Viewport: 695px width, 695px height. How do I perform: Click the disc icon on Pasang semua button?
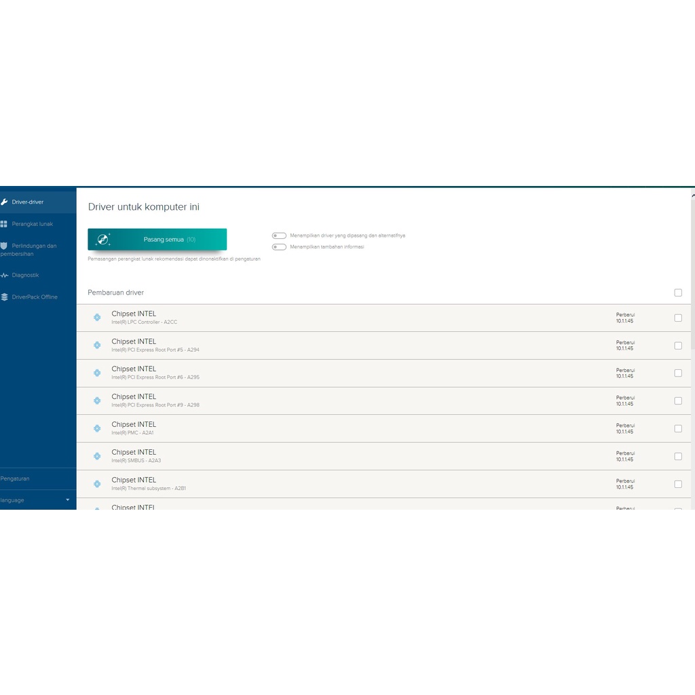point(103,240)
